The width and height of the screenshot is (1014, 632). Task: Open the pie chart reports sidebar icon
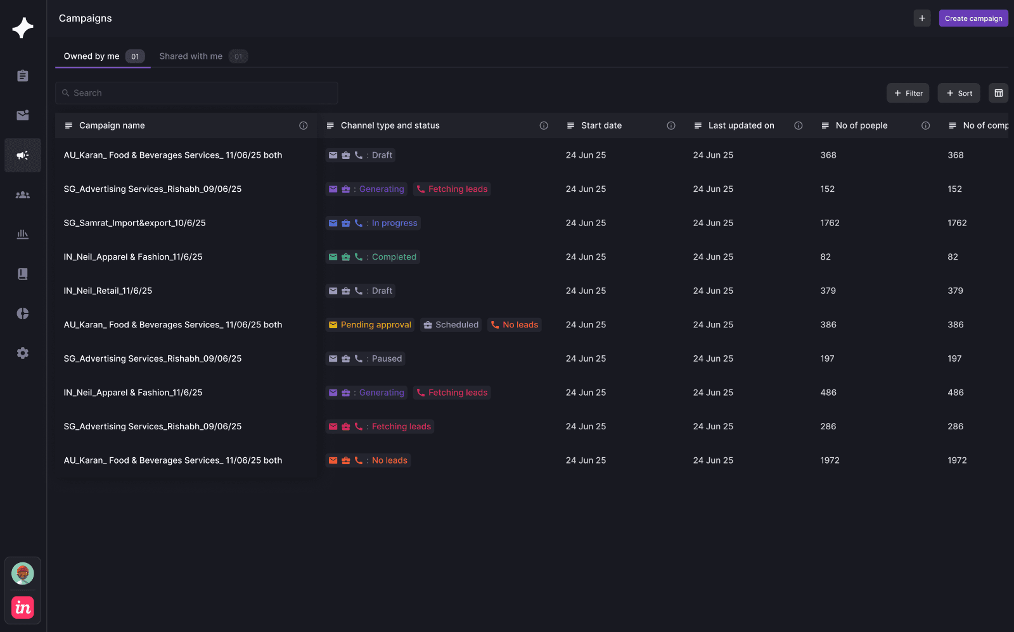[23, 313]
